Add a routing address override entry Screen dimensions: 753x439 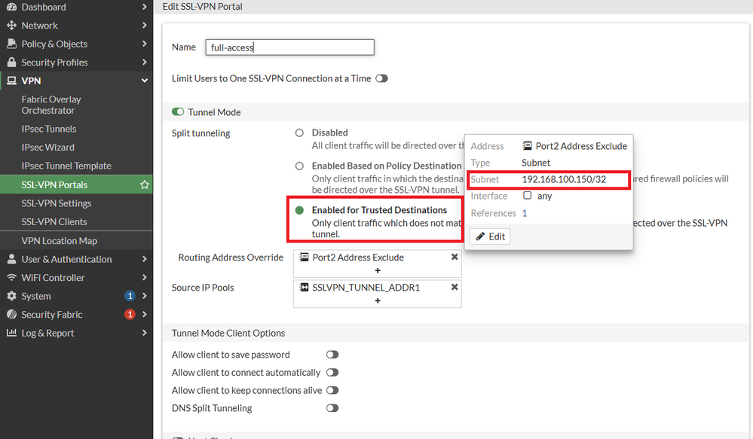[378, 270]
